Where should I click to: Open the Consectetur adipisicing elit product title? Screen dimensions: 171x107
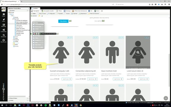click(85, 71)
